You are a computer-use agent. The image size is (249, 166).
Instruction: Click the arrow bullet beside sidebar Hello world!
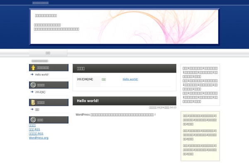pos(32,74)
